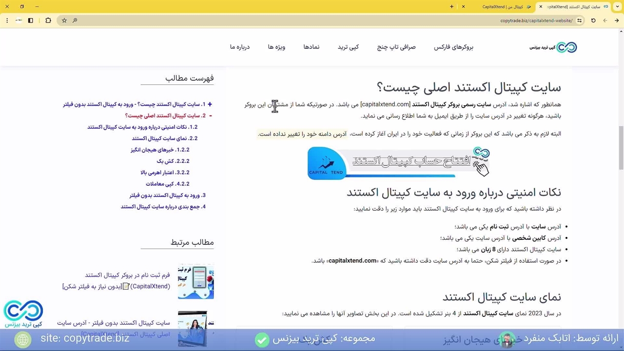Viewport: 624px width, 351px height.
Task: Open the Extensions puzzle icon
Action: click(x=48, y=20)
